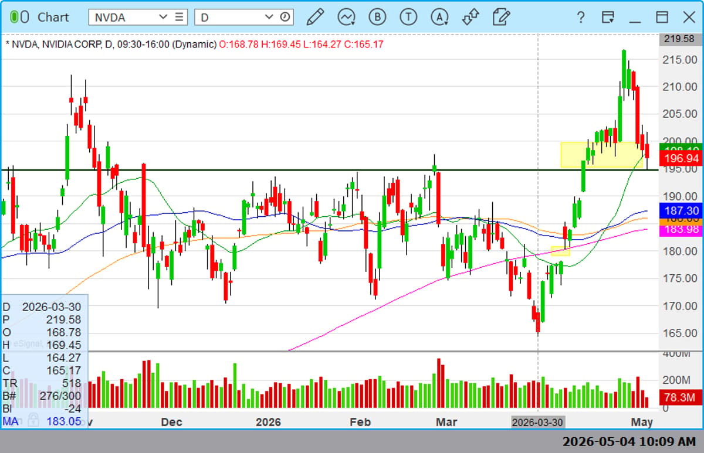Click the up/down arrows toolbar icon
The width and height of the screenshot is (704, 453).
coord(470,16)
